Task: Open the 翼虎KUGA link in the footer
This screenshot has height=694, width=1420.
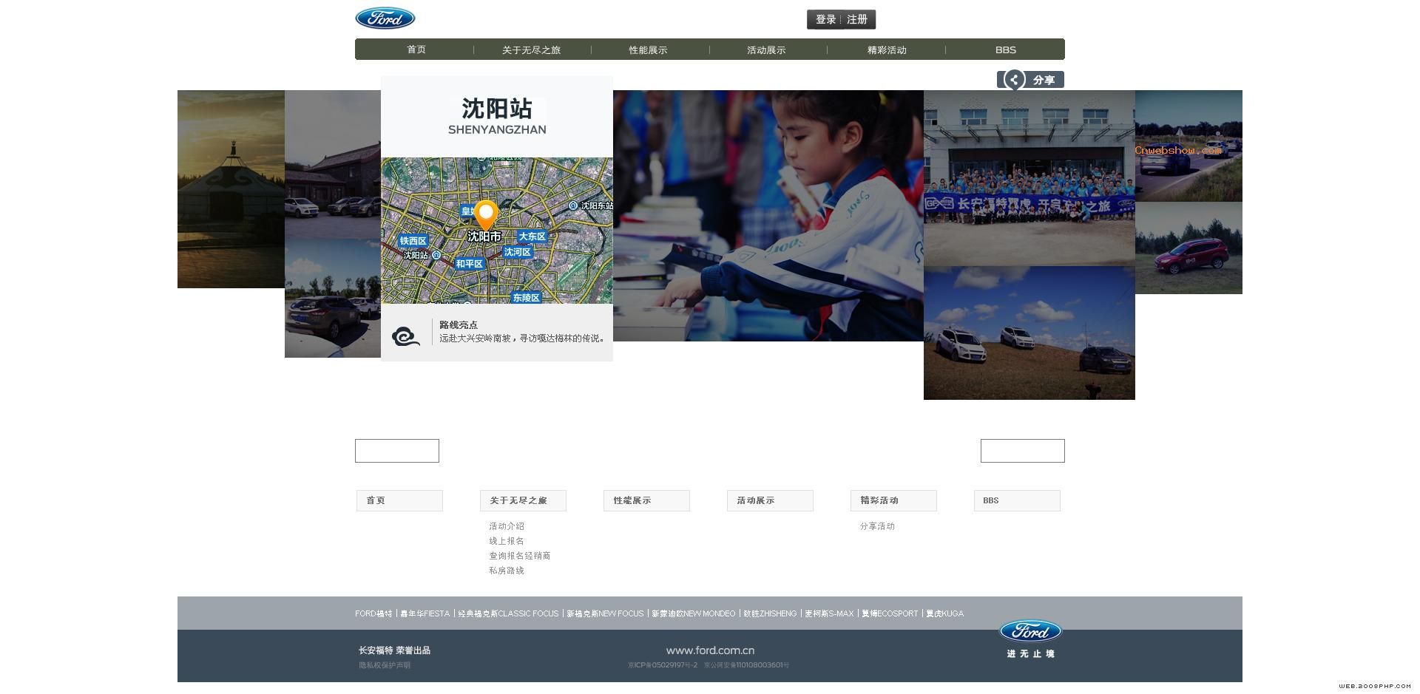Action: coord(944,613)
